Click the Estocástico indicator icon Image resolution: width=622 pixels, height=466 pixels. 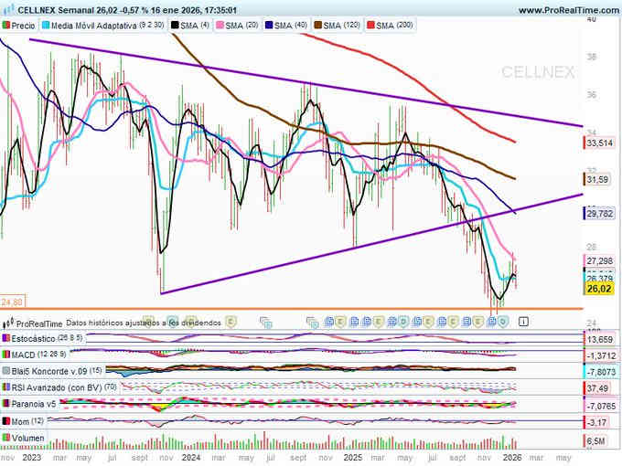(x=5, y=338)
